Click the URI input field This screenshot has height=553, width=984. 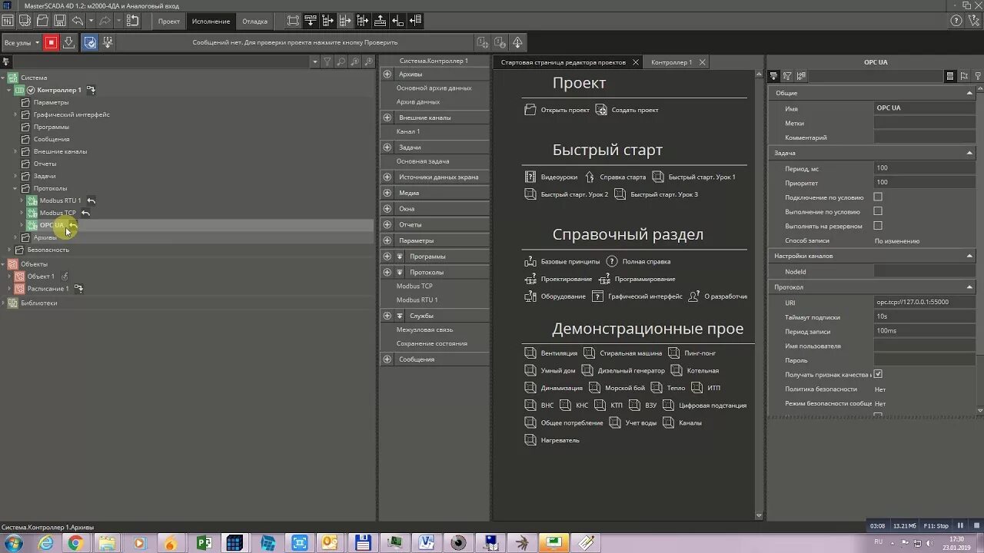click(x=926, y=303)
